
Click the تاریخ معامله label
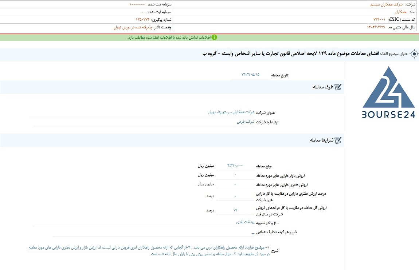tap(280, 75)
